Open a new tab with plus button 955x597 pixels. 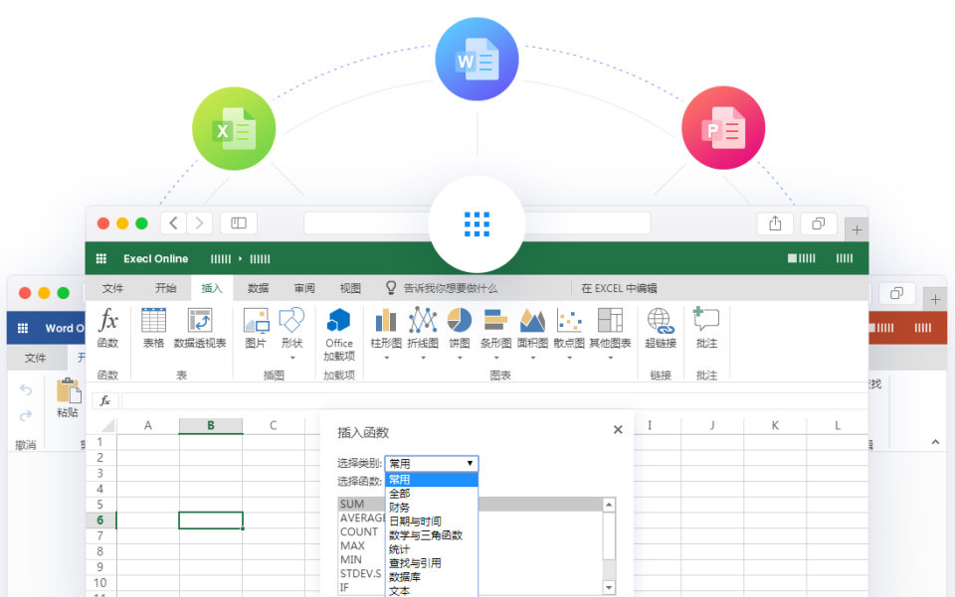tap(857, 229)
